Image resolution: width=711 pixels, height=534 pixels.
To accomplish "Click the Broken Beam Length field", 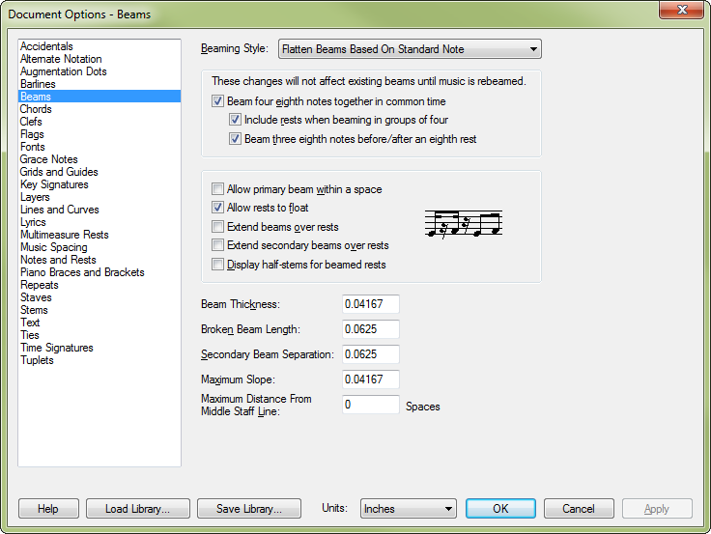I will 370,329.
